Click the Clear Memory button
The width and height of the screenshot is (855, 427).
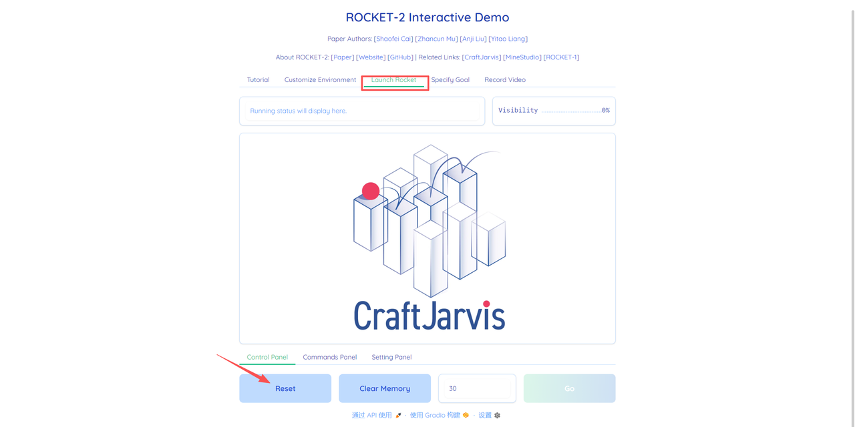click(385, 388)
